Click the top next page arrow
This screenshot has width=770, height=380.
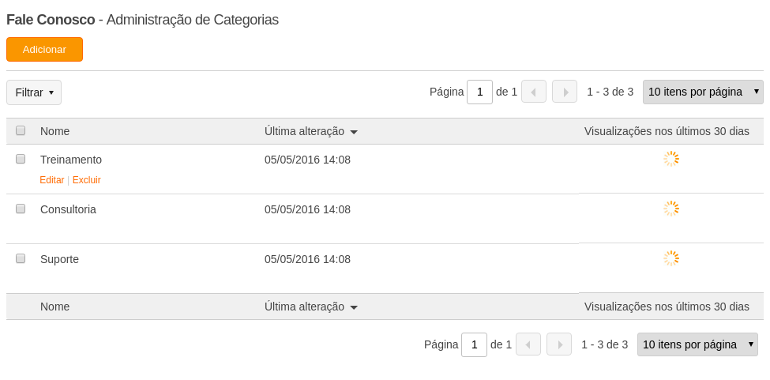point(565,92)
